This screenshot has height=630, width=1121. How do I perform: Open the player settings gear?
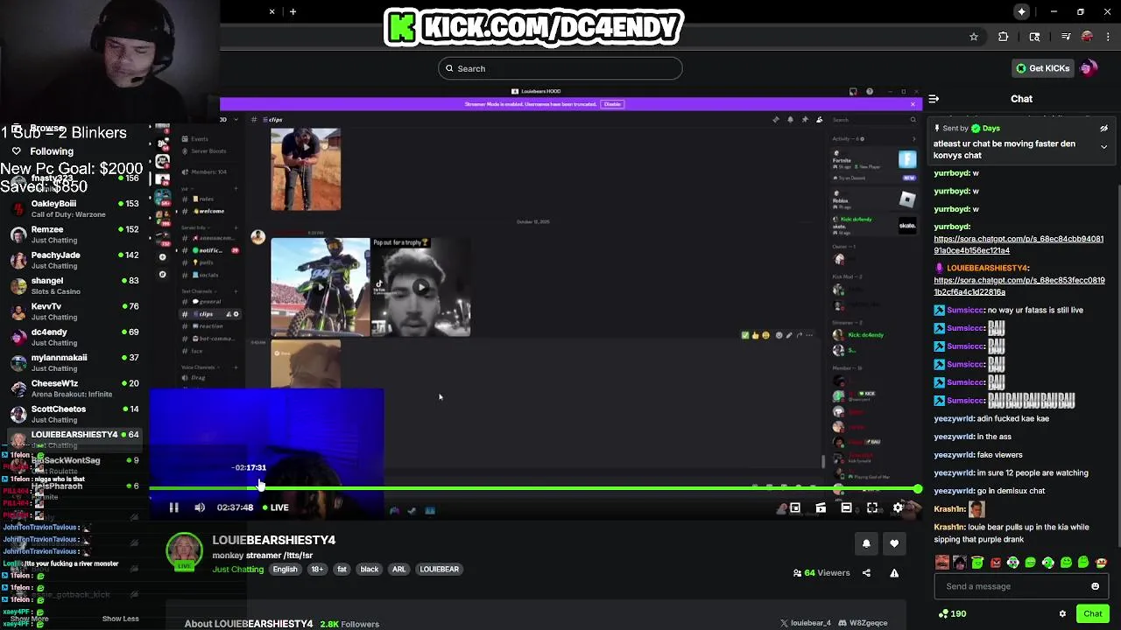[898, 507]
